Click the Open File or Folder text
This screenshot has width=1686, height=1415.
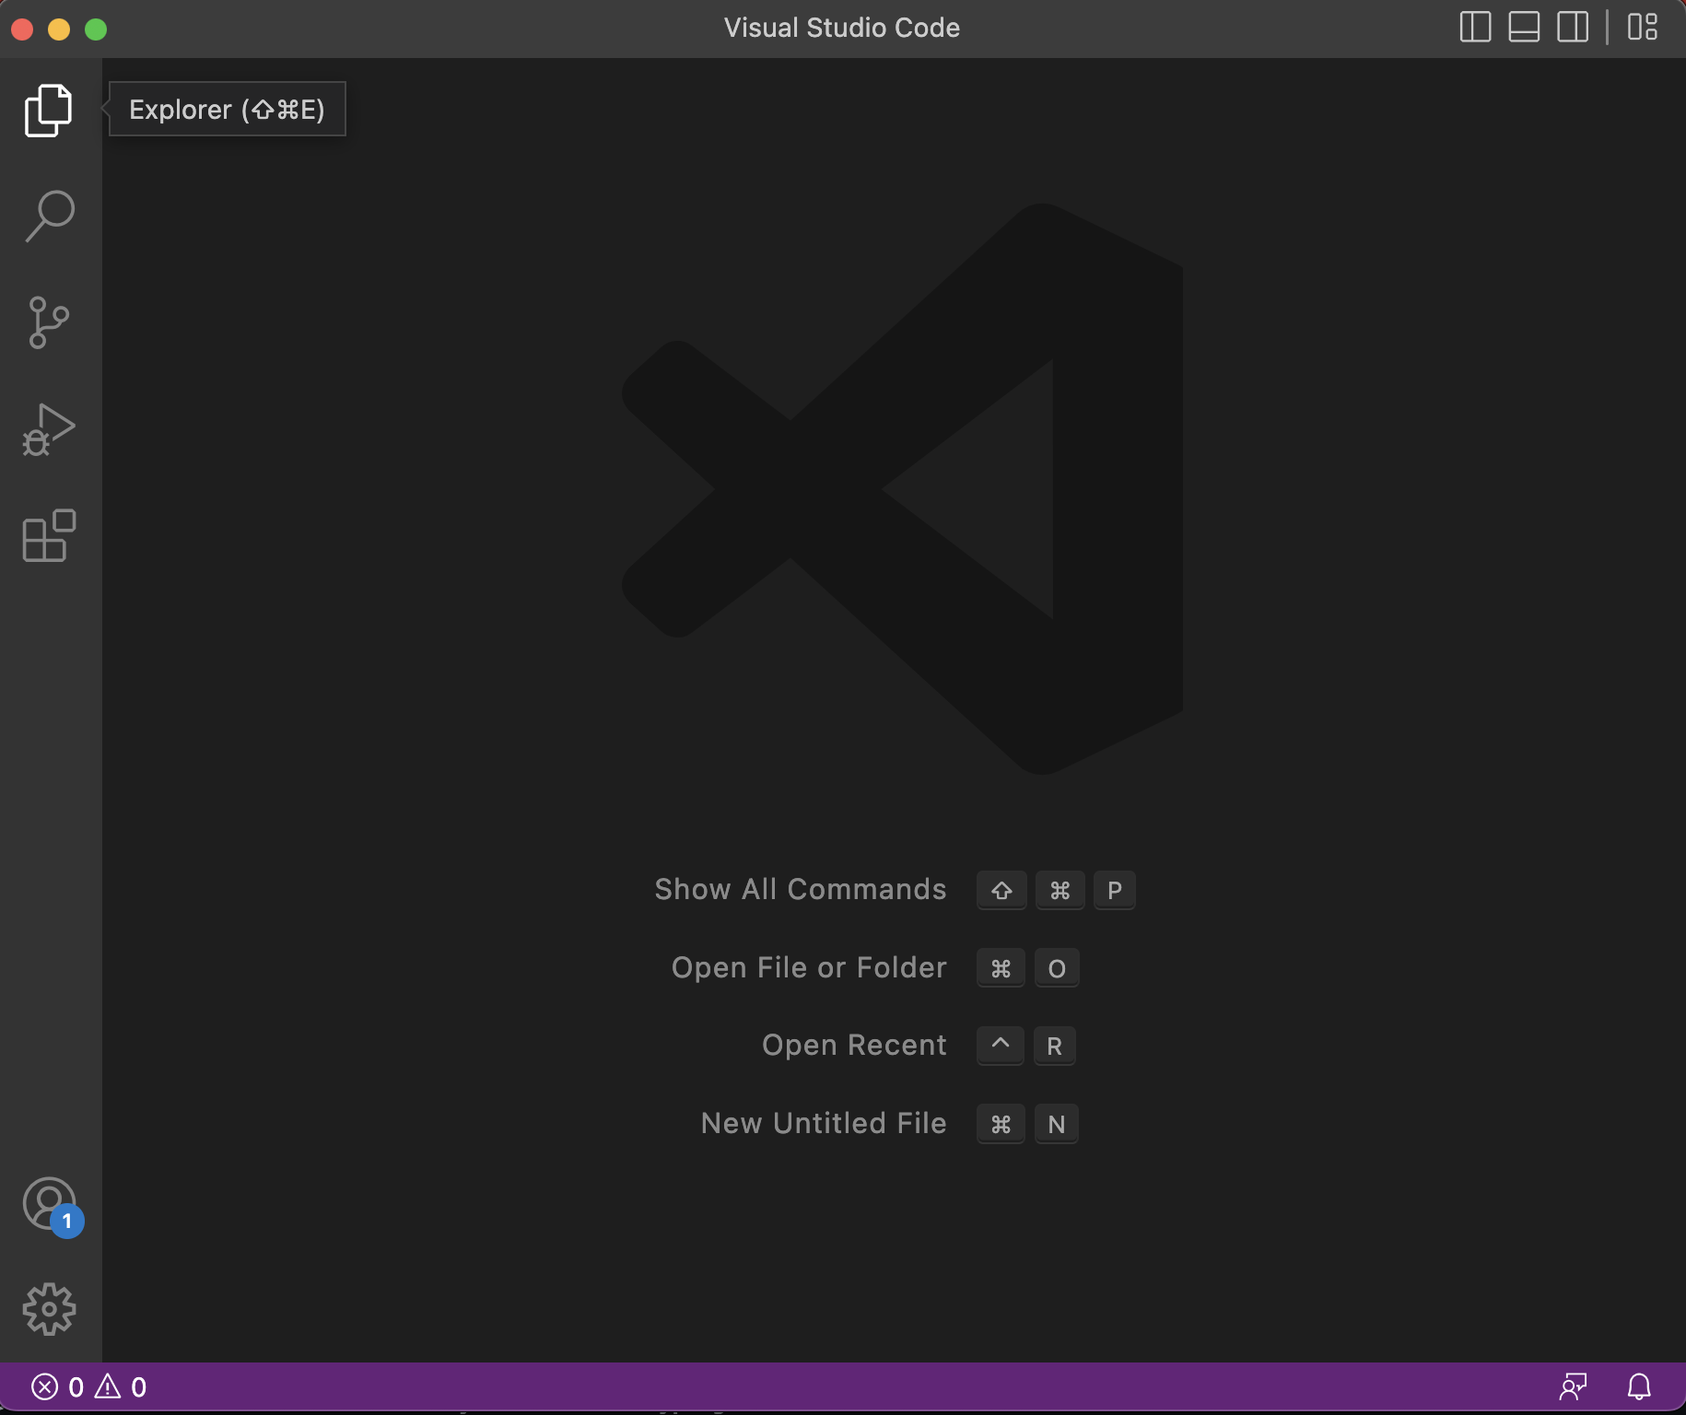pyautogui.click(x=809, y=968)
